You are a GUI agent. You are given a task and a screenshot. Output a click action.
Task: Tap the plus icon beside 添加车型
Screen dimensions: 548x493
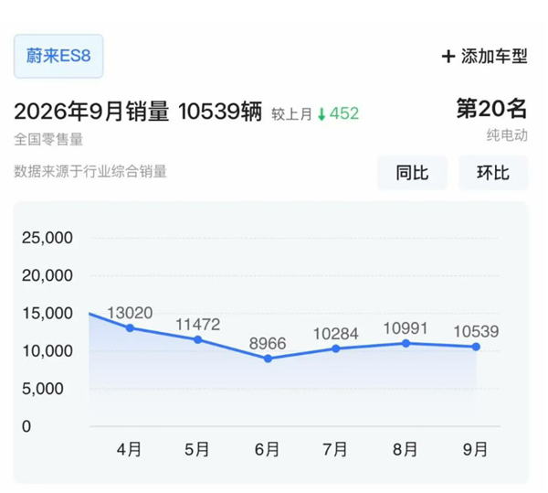coord(448,57)
